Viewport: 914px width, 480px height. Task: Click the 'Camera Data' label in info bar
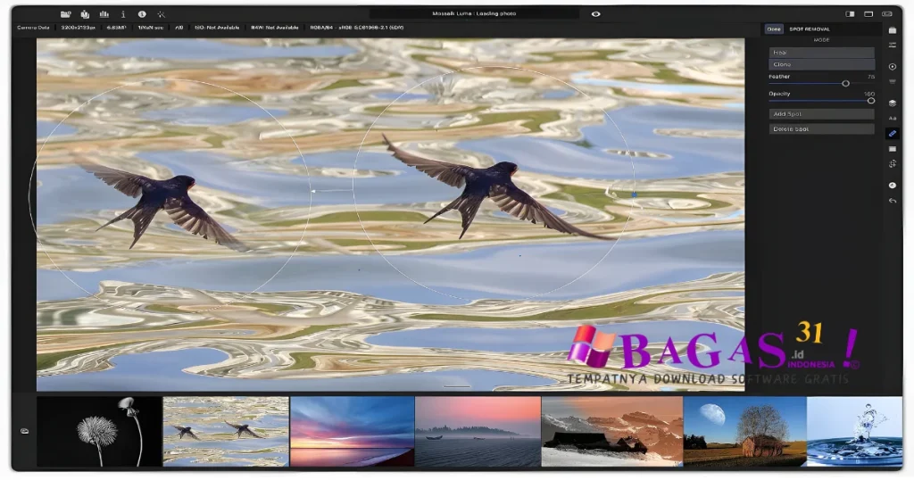pyautogui.click(x=33, y=28)
